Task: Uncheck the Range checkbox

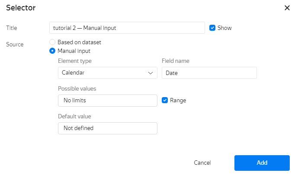Action: [165, 100]
